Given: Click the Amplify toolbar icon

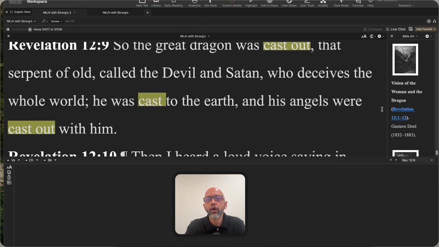Looking at the screenshot, I should pos(323,3).
